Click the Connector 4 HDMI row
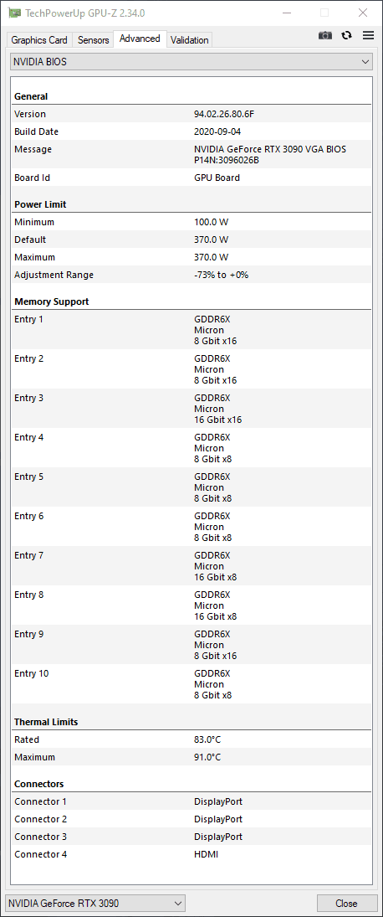 [x=191, y=854]
